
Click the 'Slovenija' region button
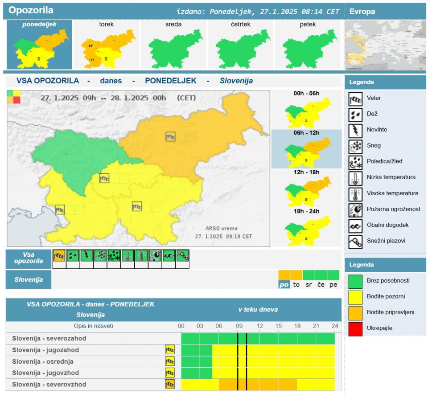29,280
